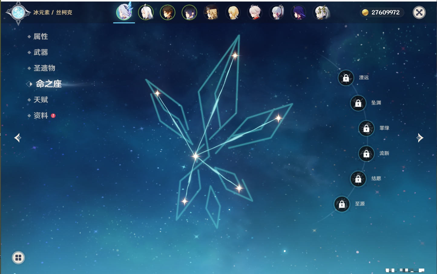Screen dimensions: 437x274
Task: Switch to the Kazuha avatar with red scarf
Action: [x=255, y=12]
